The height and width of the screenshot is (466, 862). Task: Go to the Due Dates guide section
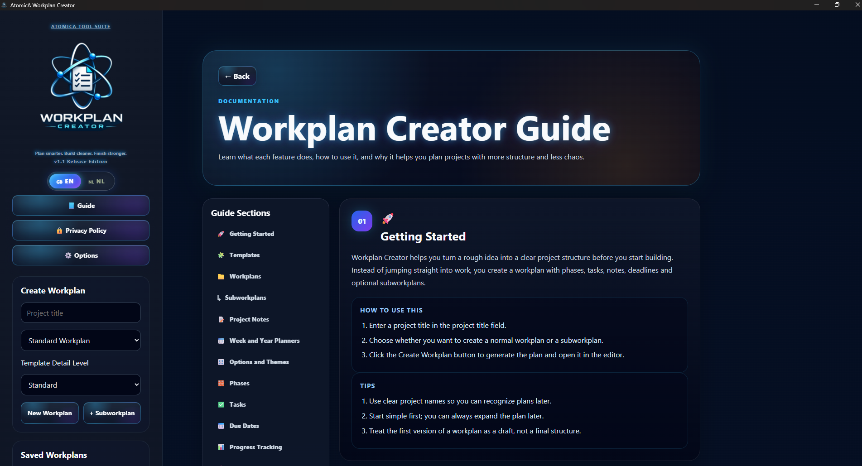[x=265, y=426]
